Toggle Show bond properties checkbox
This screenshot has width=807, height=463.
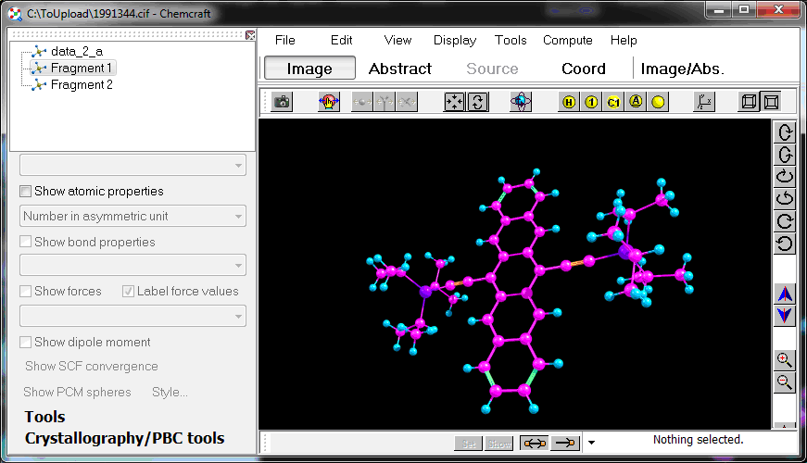(x=26, y=243)
